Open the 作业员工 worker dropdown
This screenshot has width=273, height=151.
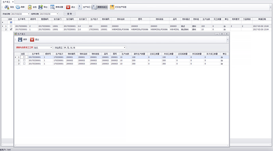[x=125, y=48]
